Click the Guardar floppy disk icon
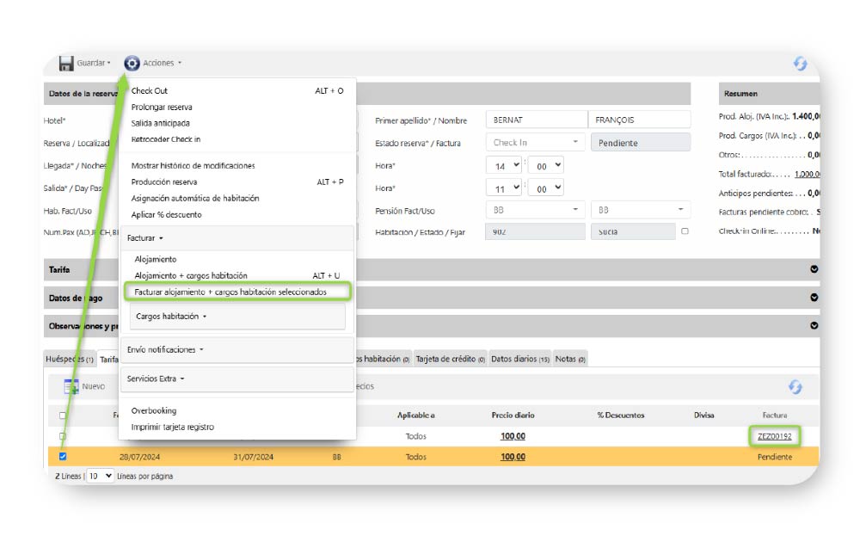860x554 pixels. click(x=66, y=64)
